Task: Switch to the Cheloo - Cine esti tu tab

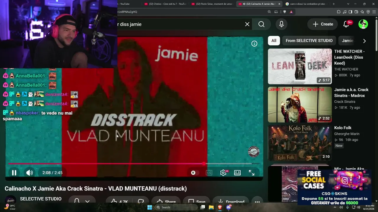Action: (x=165, y=4)
